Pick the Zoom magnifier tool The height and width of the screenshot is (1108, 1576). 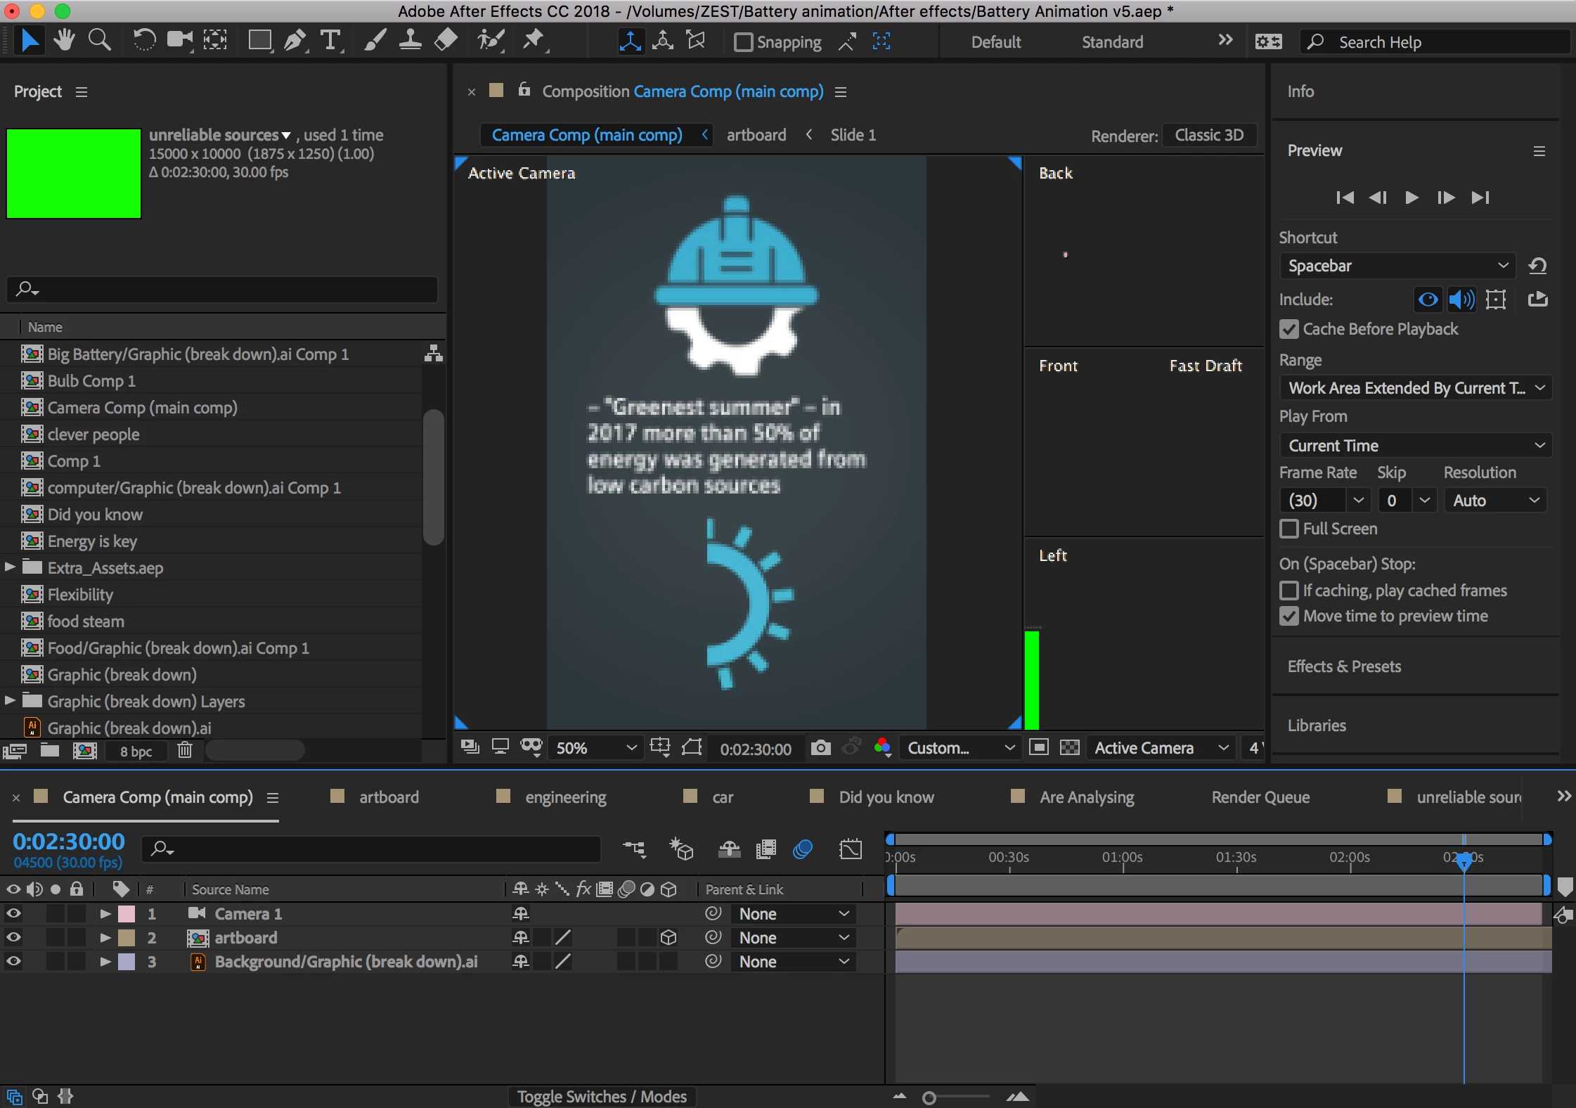[x=99, y=41]
